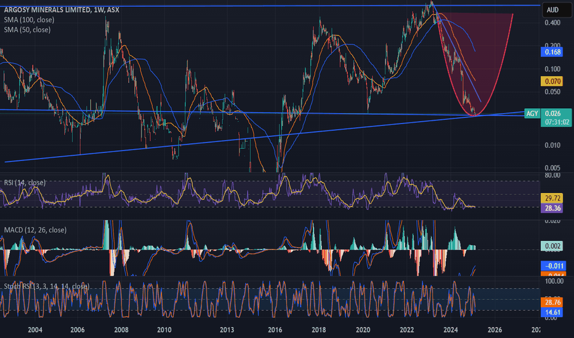
Task: Click the 100.00 Stoch RSI axis label
Action: [x=554, y=281]
